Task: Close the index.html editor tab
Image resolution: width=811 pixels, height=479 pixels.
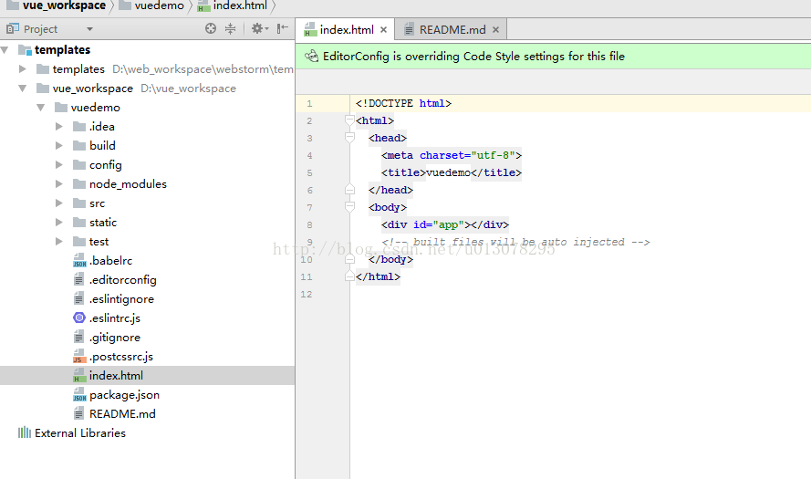Action: [x=384, y=30]
